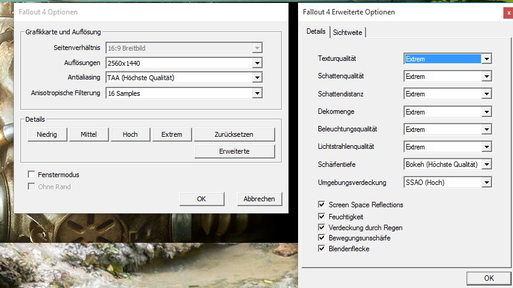Open the Schärfentiefe Bokeh dropdown
The width and height of the screenshot is (513, 288).
pos(447,164)
